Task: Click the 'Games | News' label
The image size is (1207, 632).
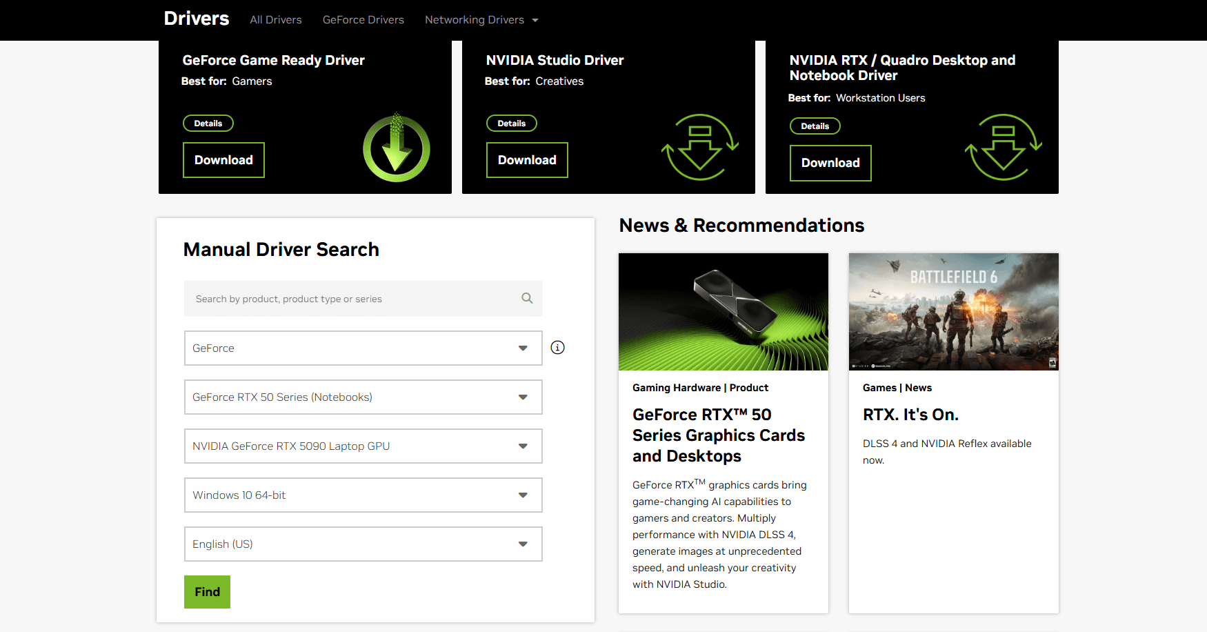Action: [897, 388]
